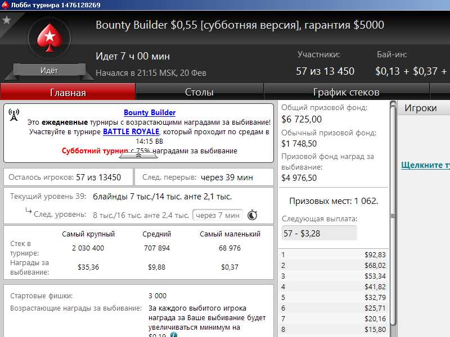Select 2nd place payout $68,02 row
Screen dimensions: 450x337
point(334,265)
